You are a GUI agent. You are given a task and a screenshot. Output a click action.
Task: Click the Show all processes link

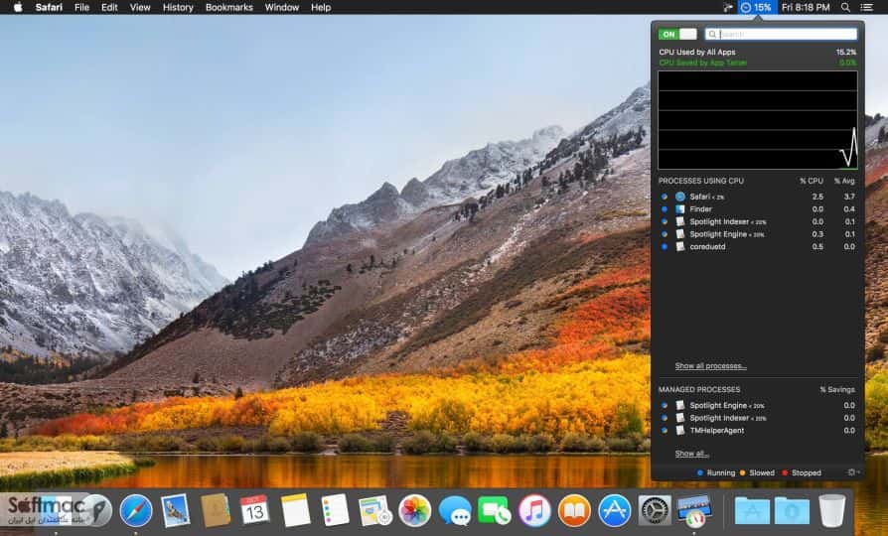tap(710, 366)
